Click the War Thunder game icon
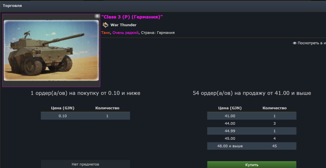The image size is (326, 168). click(105, 25)
